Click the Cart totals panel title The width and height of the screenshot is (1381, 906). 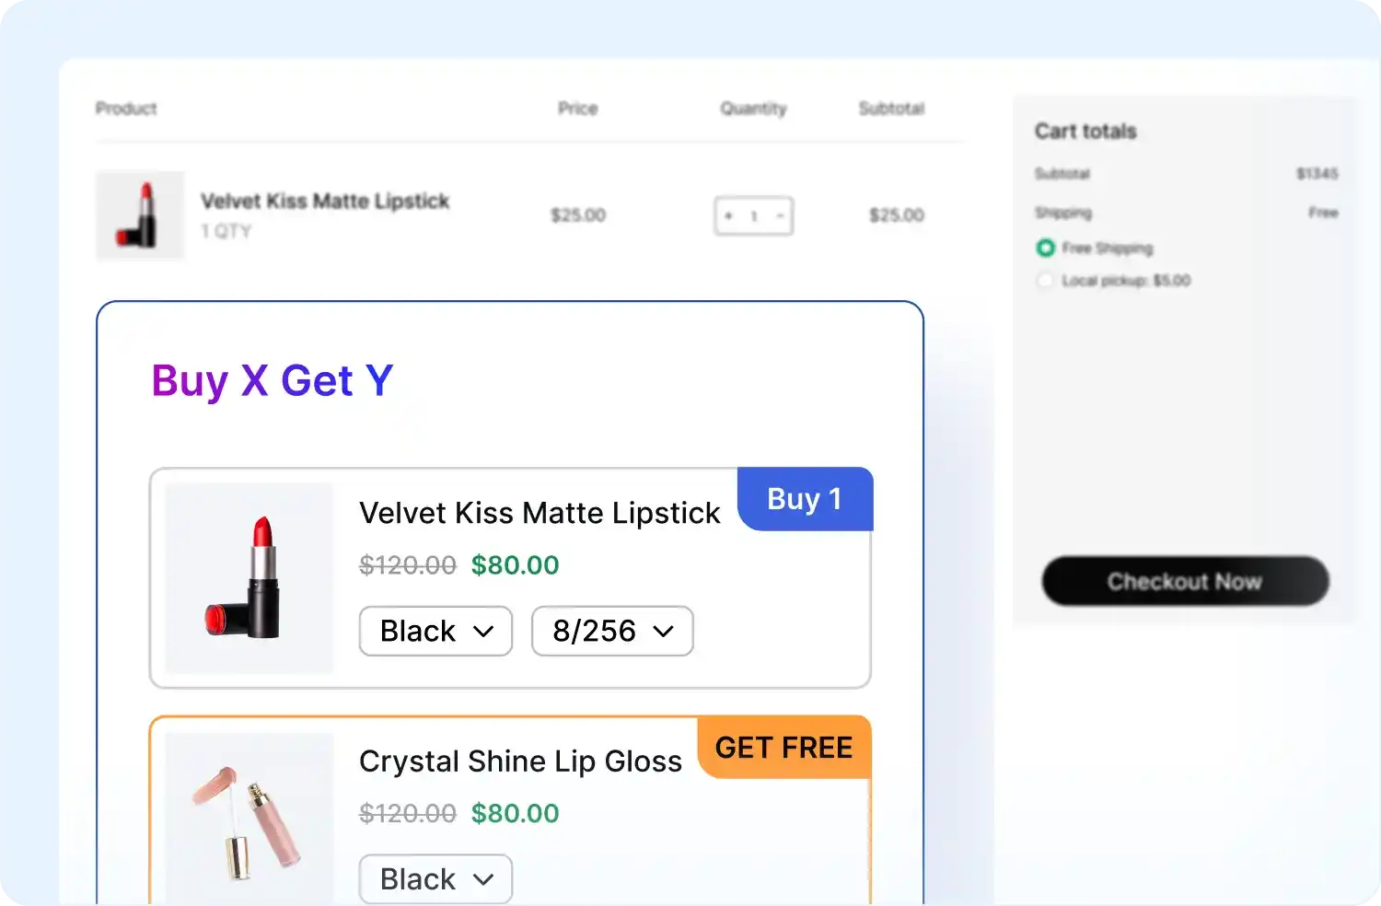click(1085, 131)
